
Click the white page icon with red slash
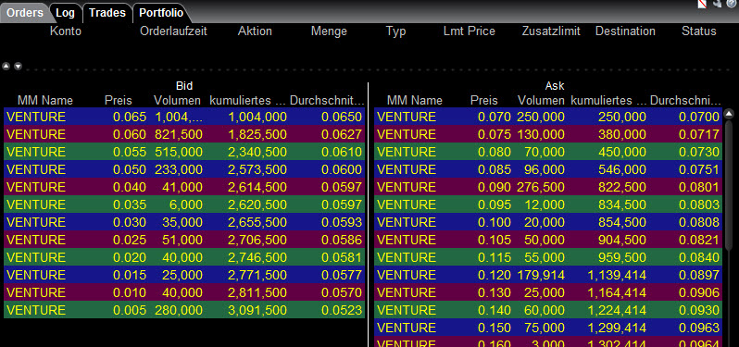(702, 4)
